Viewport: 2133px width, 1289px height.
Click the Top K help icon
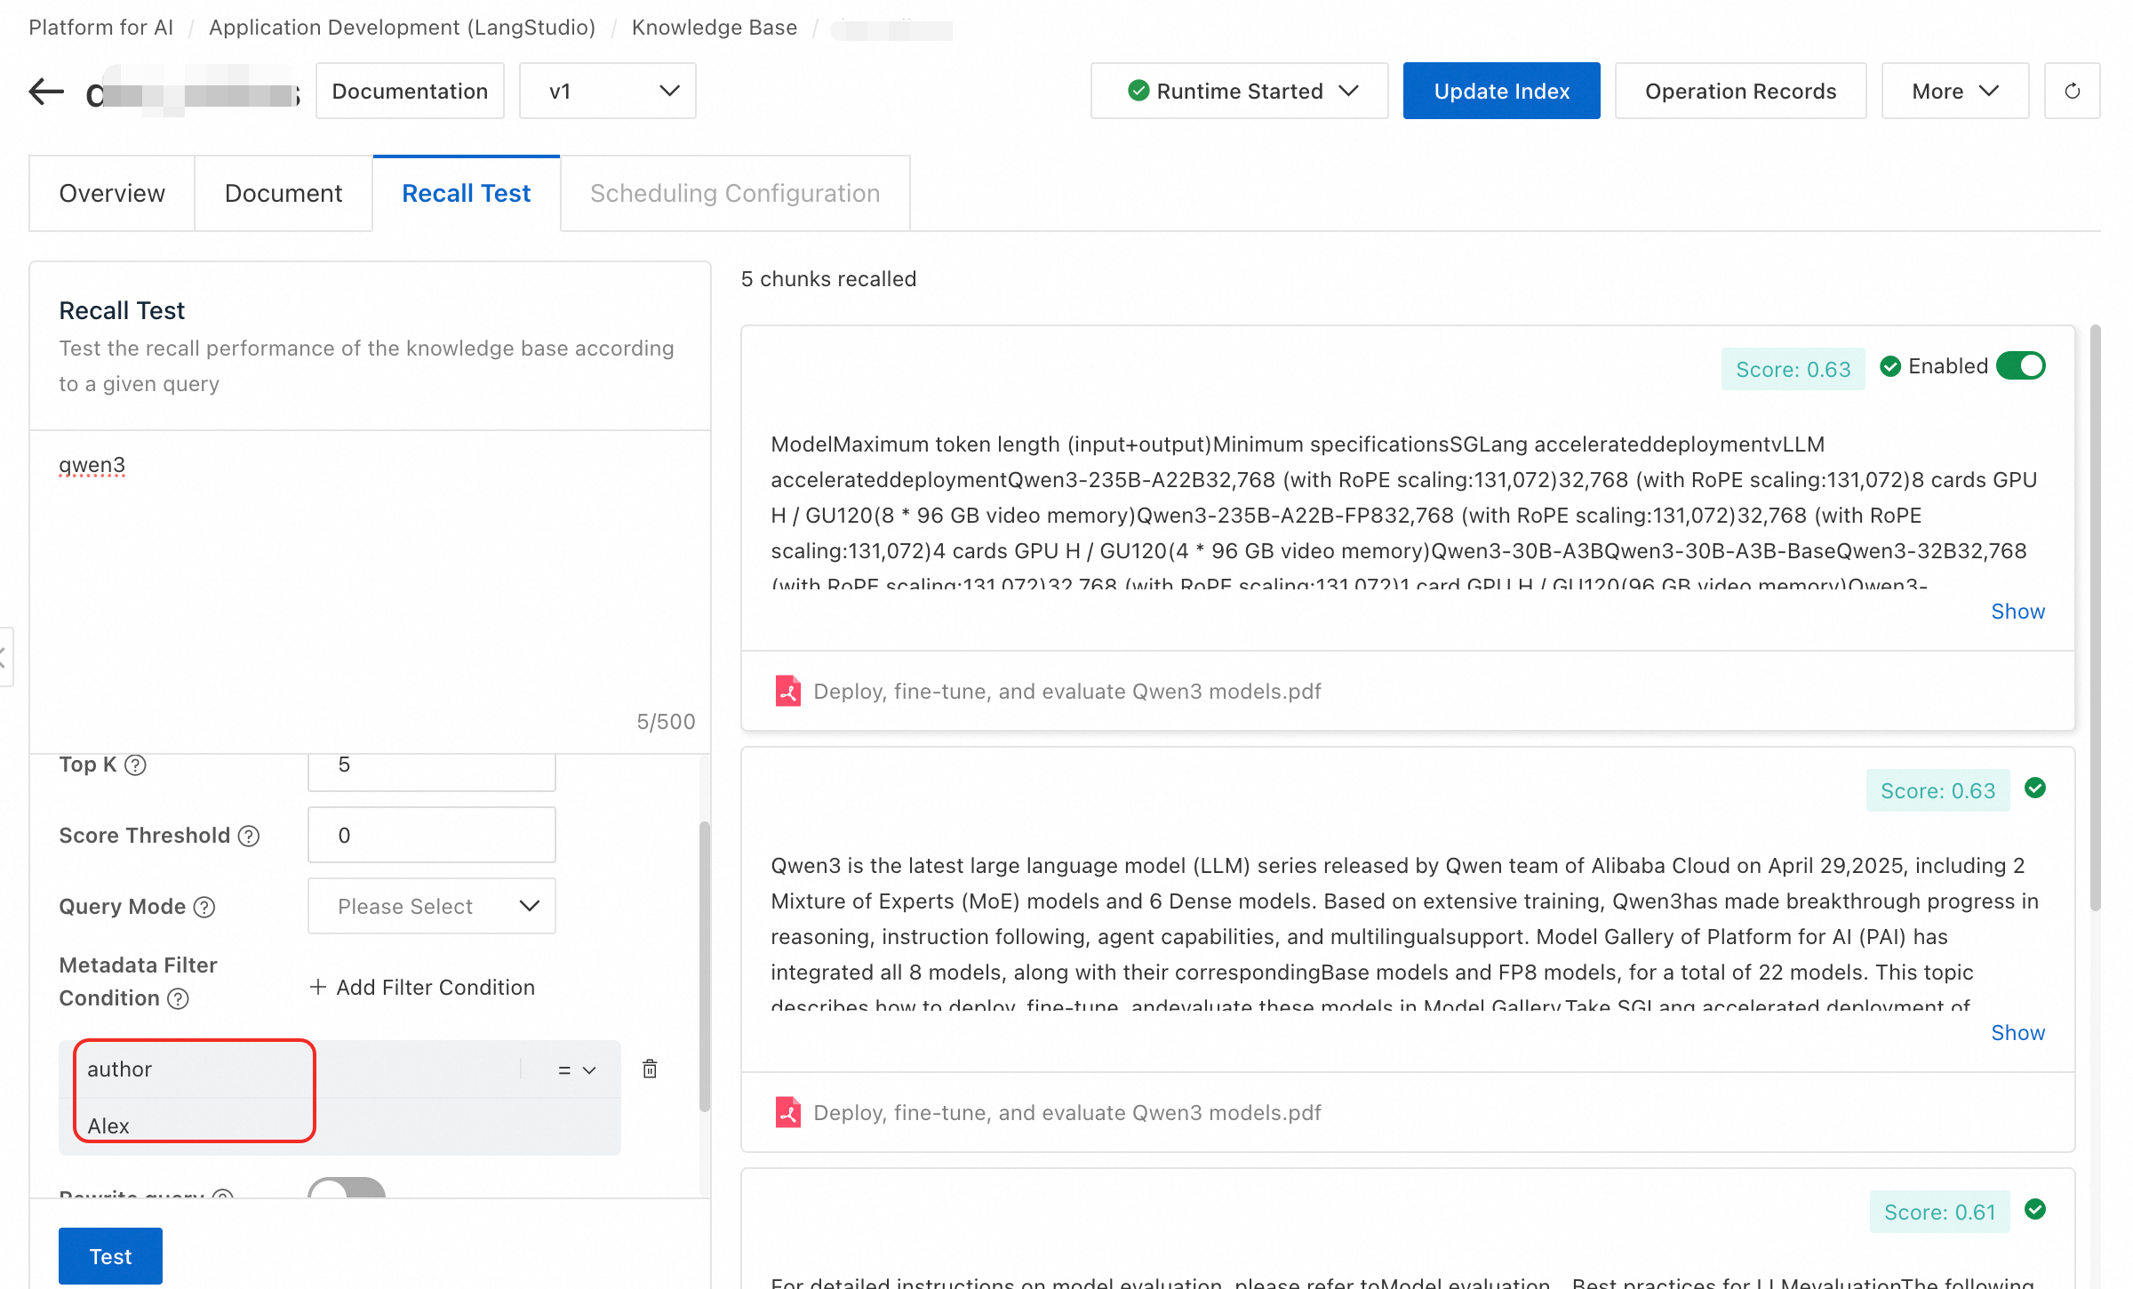pos(135,765)
